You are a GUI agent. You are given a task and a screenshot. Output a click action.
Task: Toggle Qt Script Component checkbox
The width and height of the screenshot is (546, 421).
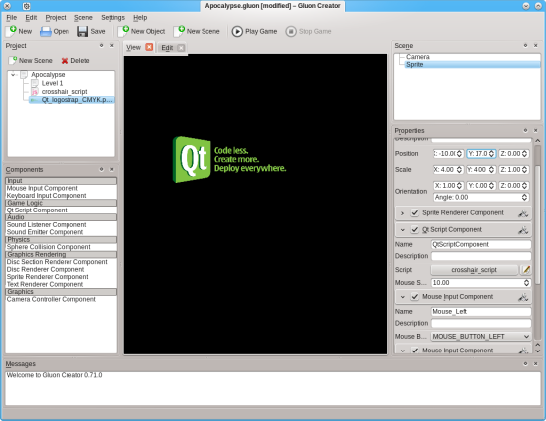(414, 229)
